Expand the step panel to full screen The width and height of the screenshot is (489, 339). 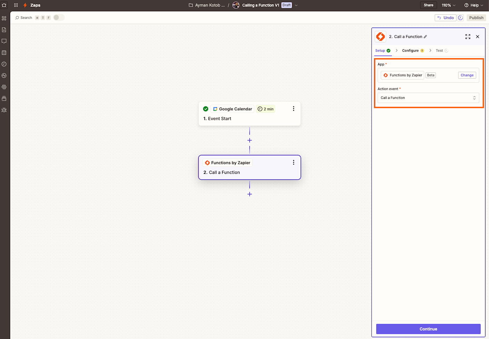click(x=468, y=36)
